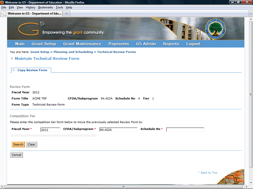Maximize the Firefox window
Viewport: 253px width, 189px height.
(238, 2)
